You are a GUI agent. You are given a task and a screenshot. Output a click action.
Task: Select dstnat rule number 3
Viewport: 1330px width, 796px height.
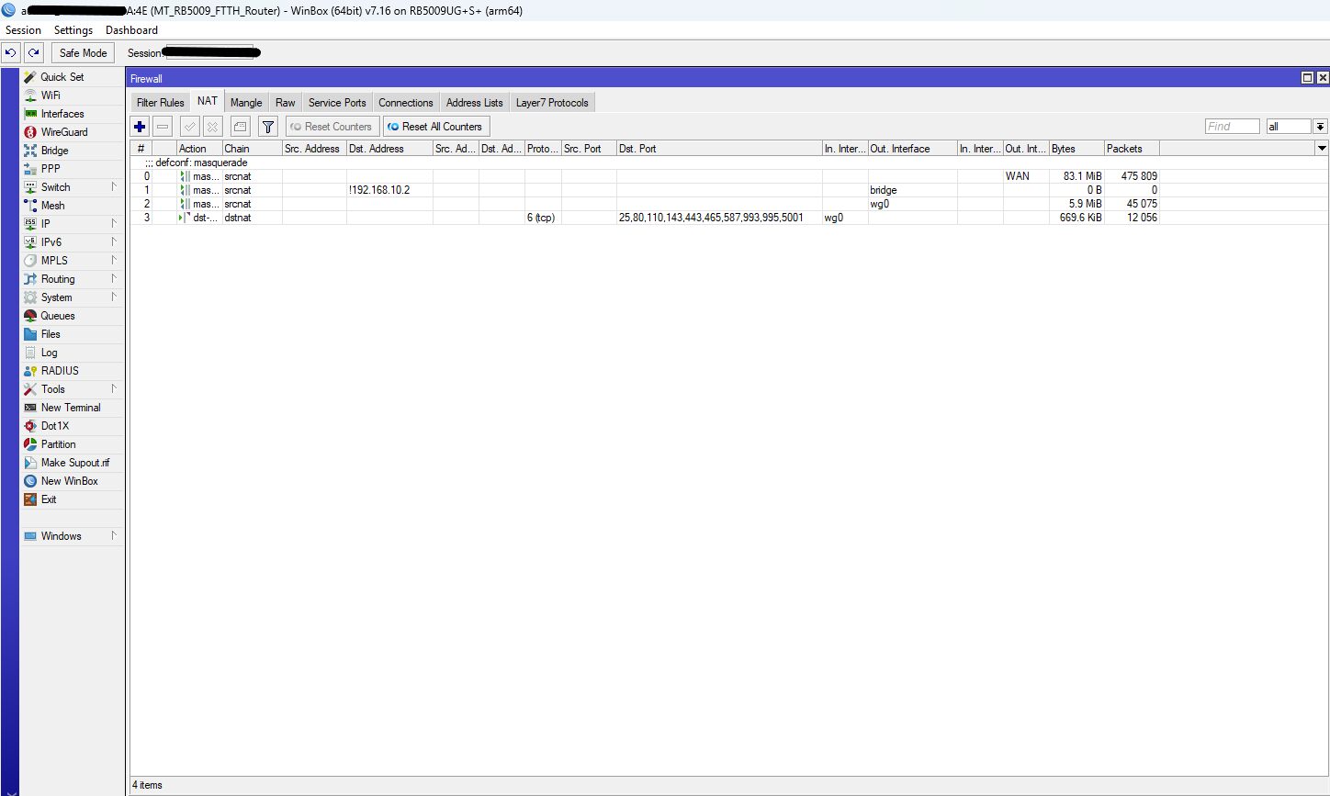646,218
